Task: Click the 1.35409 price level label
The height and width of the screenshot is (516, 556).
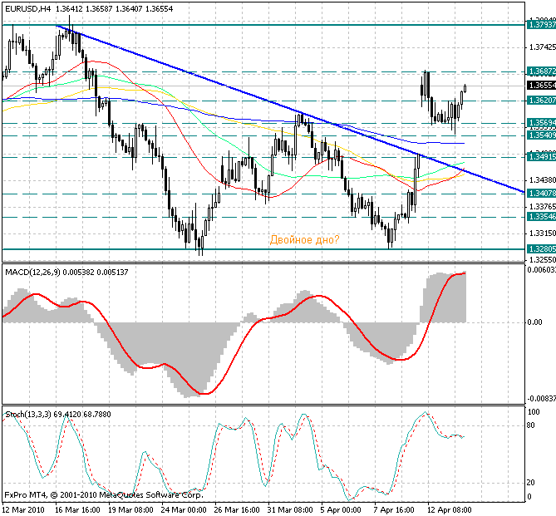Action: pos(542,135)
